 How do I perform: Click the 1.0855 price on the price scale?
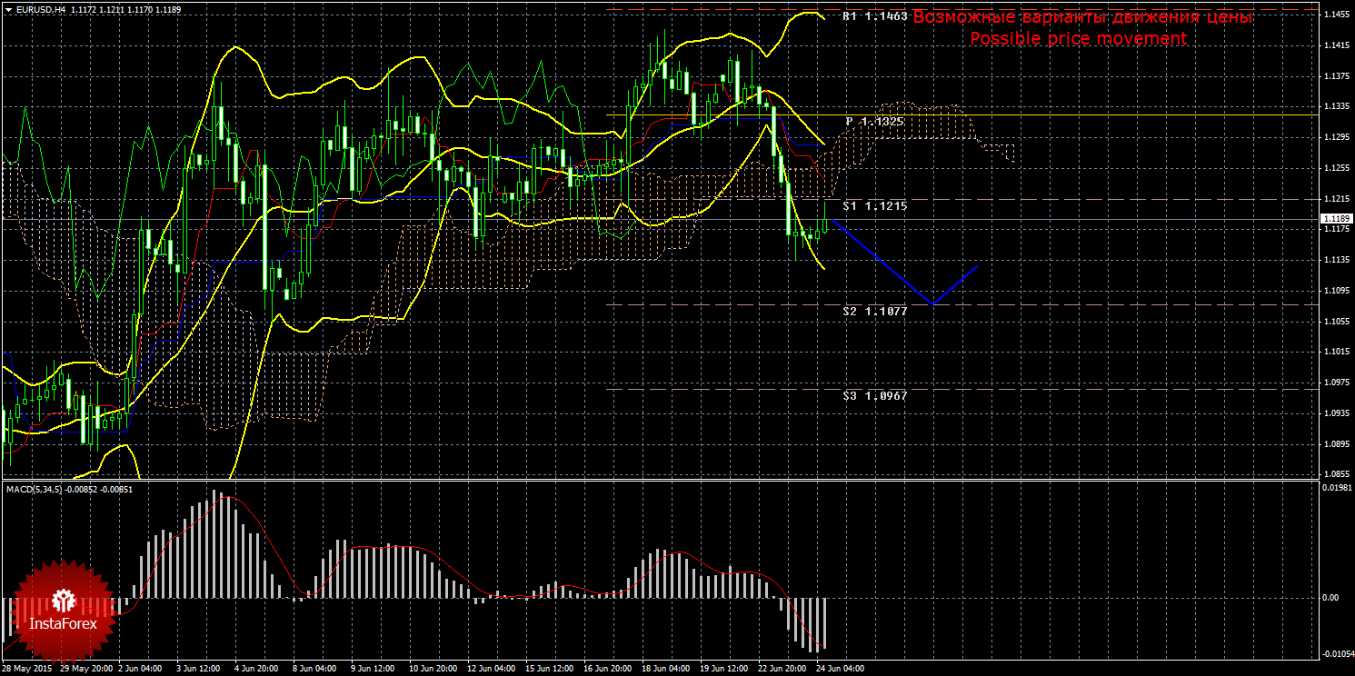(1335, 474)
